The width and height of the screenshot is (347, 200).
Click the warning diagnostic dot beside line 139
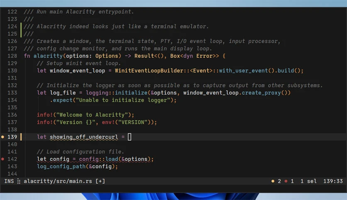[2, 137]
